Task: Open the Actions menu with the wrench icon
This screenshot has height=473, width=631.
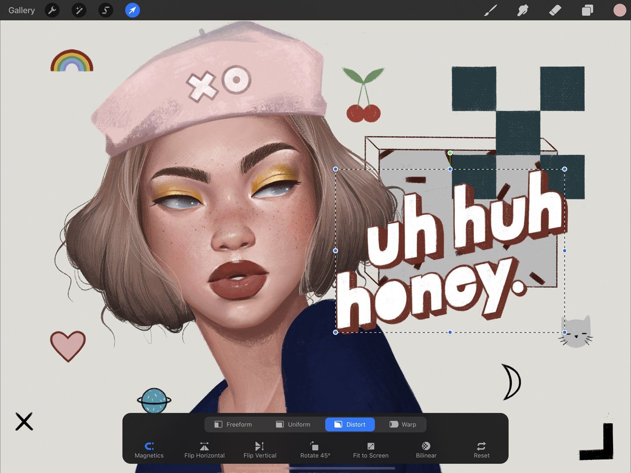Action: pyautogui.click(x=52, y=10)
